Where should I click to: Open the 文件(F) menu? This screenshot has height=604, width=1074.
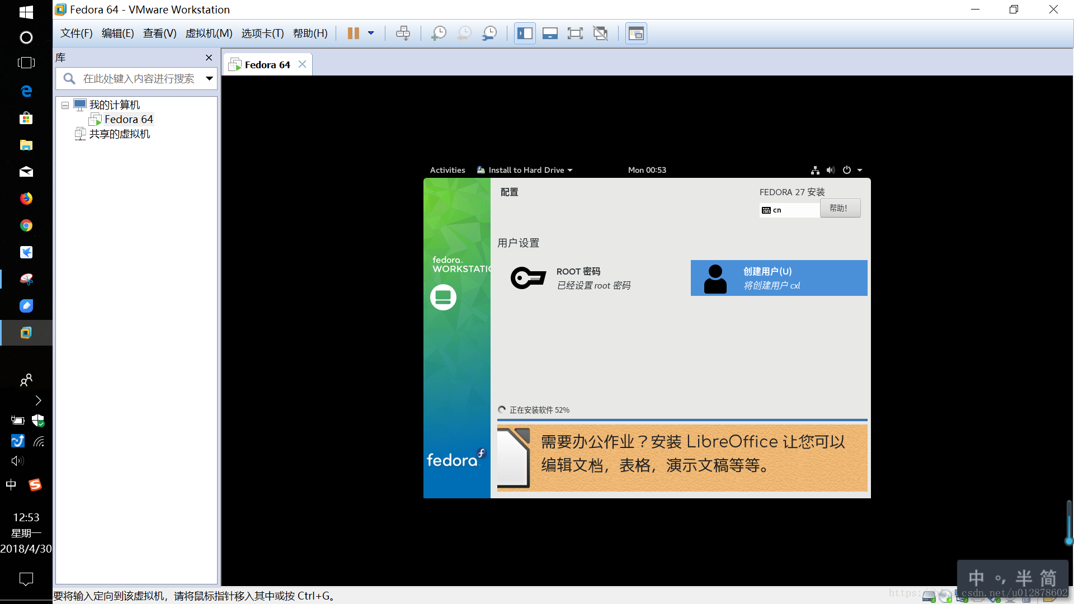coord(77,34)
